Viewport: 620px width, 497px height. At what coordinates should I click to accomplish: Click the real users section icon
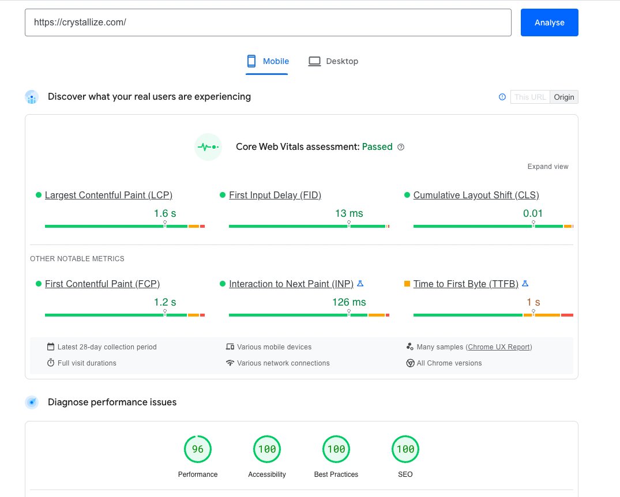coord(32,96)
